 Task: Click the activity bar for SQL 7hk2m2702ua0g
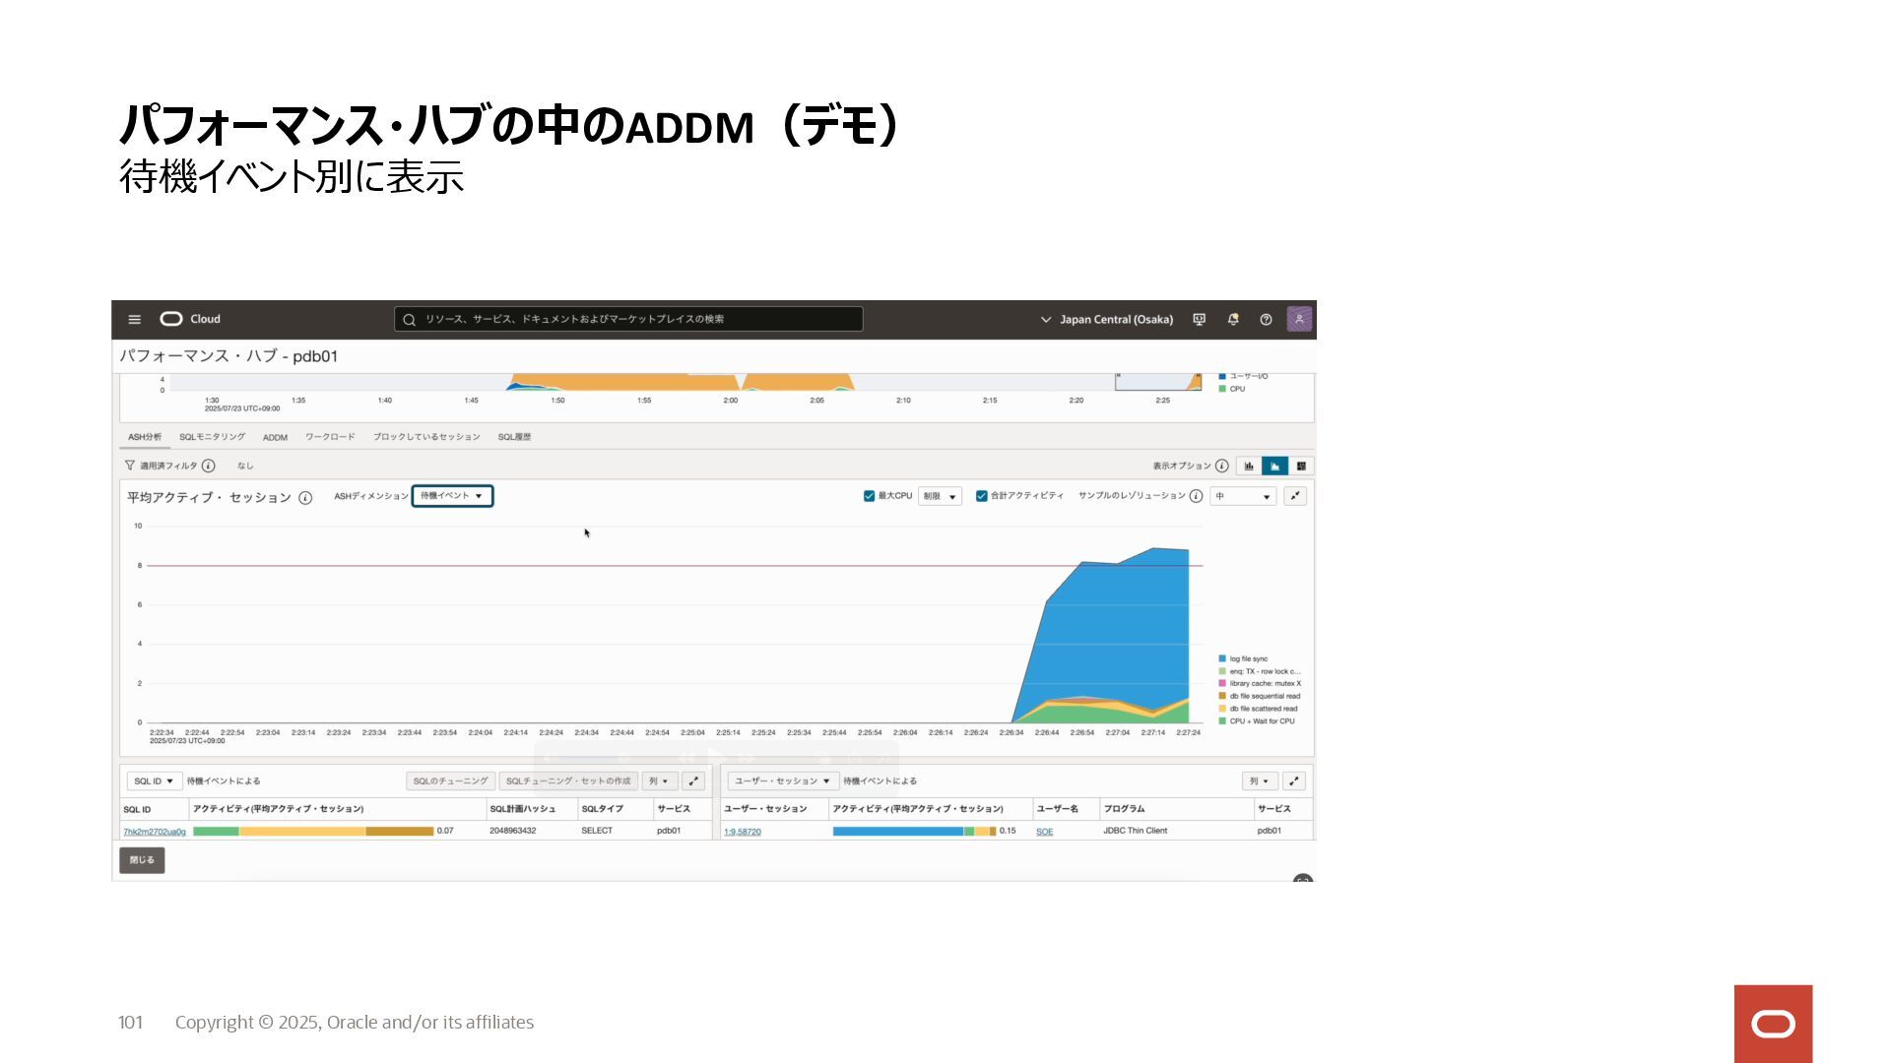tap(313, 832)
